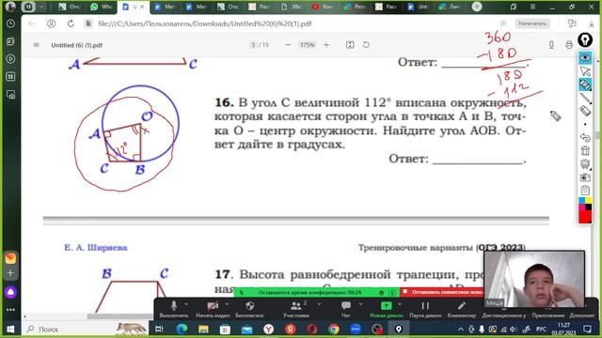Image resolution: width=602 pixels, height=338 pixels.
Task: Add sidebar item with plus icon
Action: tap(10, 273)
